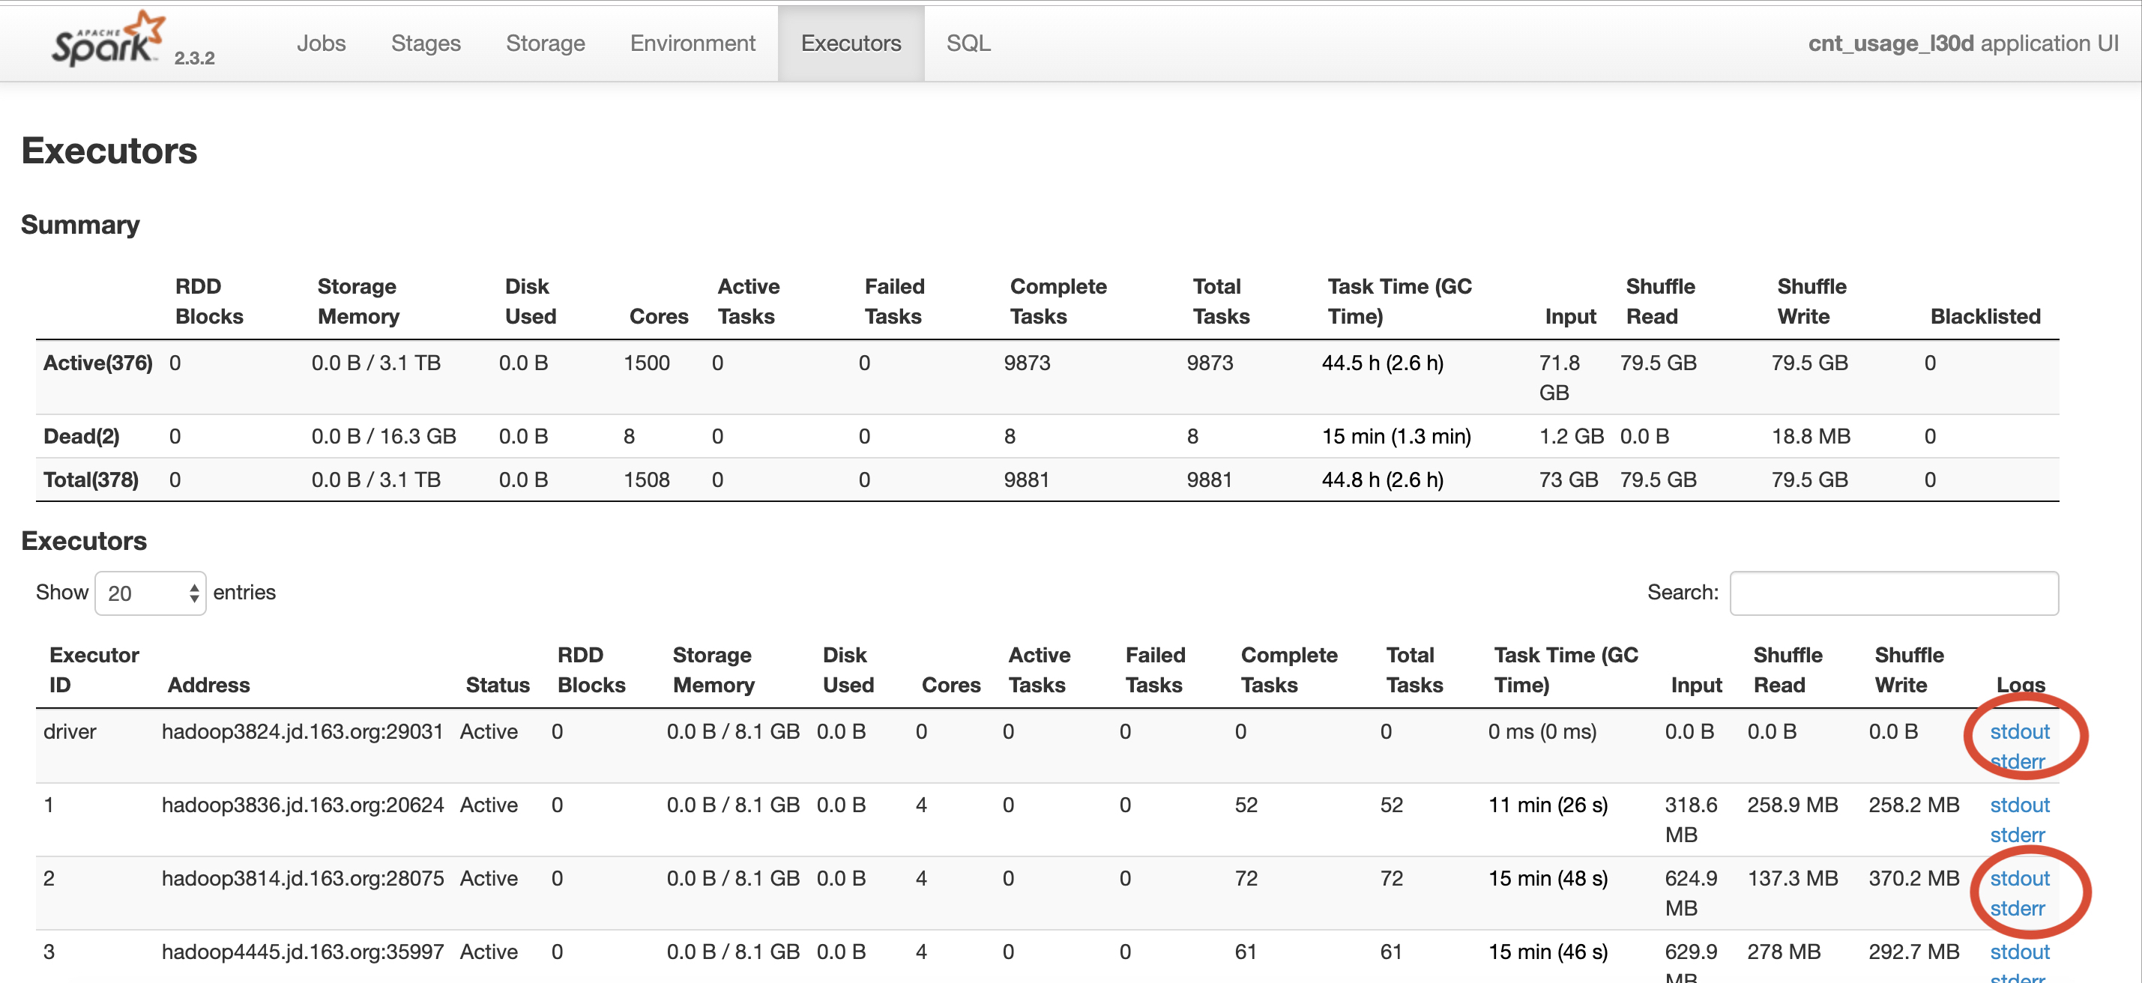2142x983 pixels.
Task: Sort executors table by Address
Action: click(208, 685)
